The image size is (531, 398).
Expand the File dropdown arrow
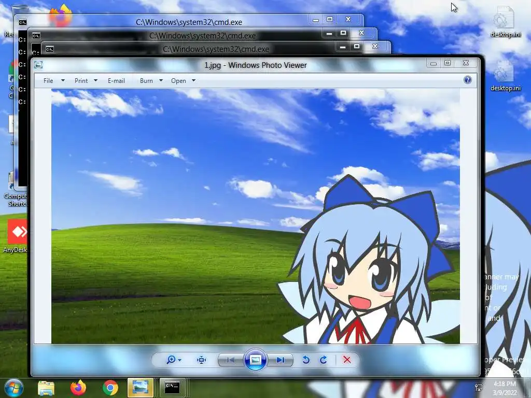[63, 80]
